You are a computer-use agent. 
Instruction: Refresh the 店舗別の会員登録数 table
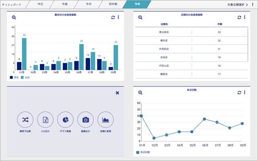239,17
